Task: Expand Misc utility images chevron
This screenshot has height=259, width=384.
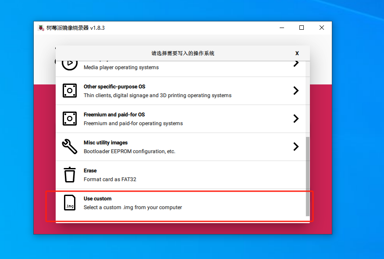Action: pyautogui.click(x=296, y=147)
